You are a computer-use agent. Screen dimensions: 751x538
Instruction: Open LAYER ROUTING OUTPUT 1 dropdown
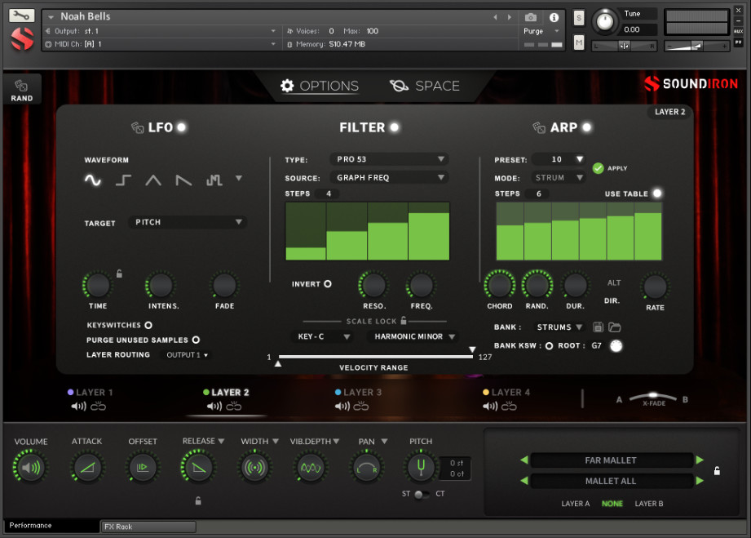(x=187, y=355)
